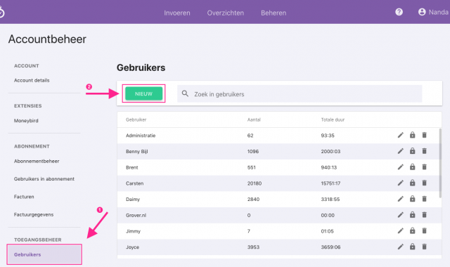Image resolution: width=450 pixels, height=267 pixels.
Task: Delete the Daimy user
Action: coord(424,199)
